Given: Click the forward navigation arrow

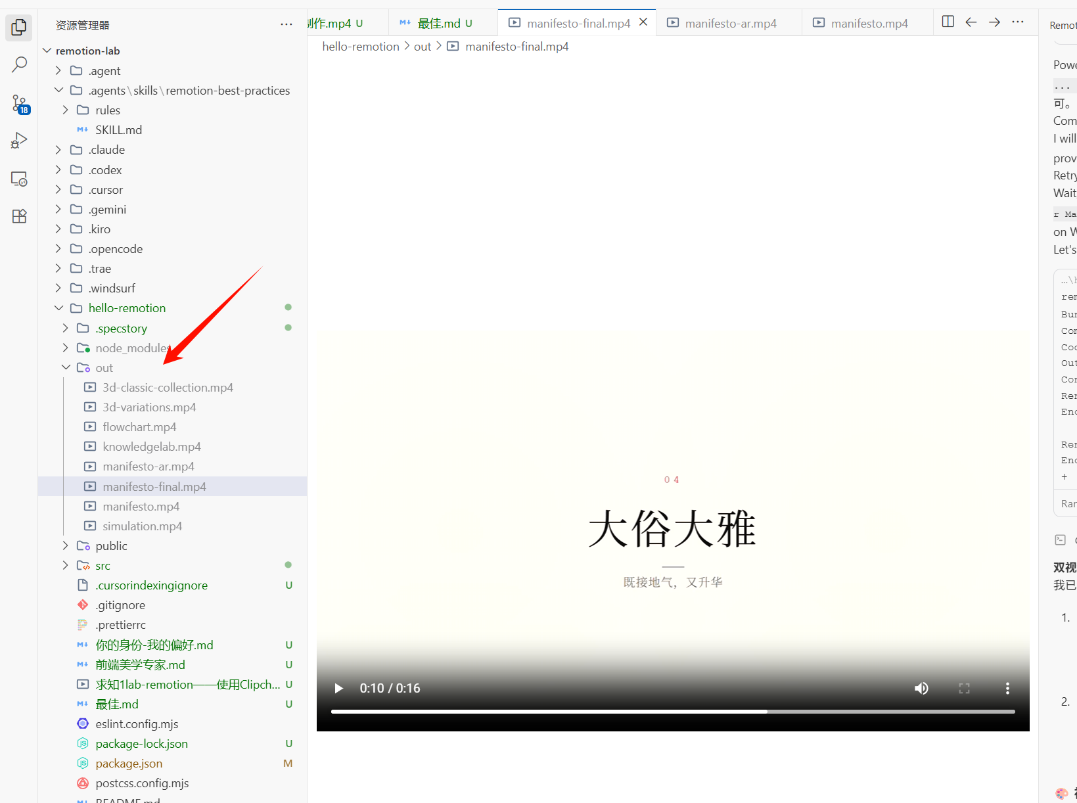Looking at the screenshot, I should pyautogui.click(x=994, y=22).
